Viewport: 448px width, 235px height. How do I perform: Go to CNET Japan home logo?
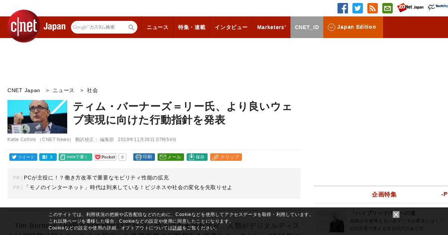[x=36, y=26]
